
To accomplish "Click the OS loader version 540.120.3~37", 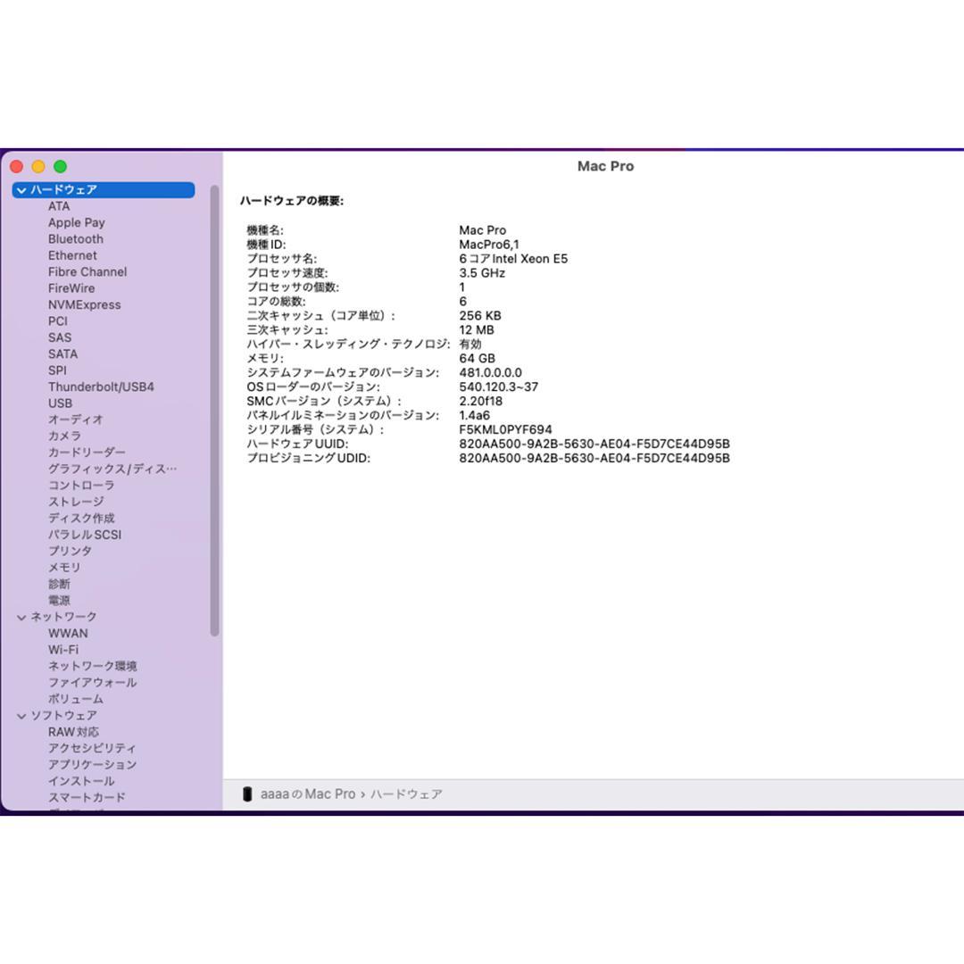I will 499,386.
